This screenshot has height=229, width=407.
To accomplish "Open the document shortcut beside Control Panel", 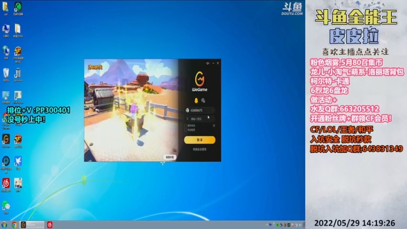I will 18,97.
